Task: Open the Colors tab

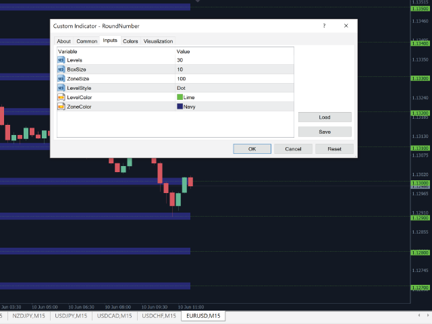Action: (x=130, y=41)
